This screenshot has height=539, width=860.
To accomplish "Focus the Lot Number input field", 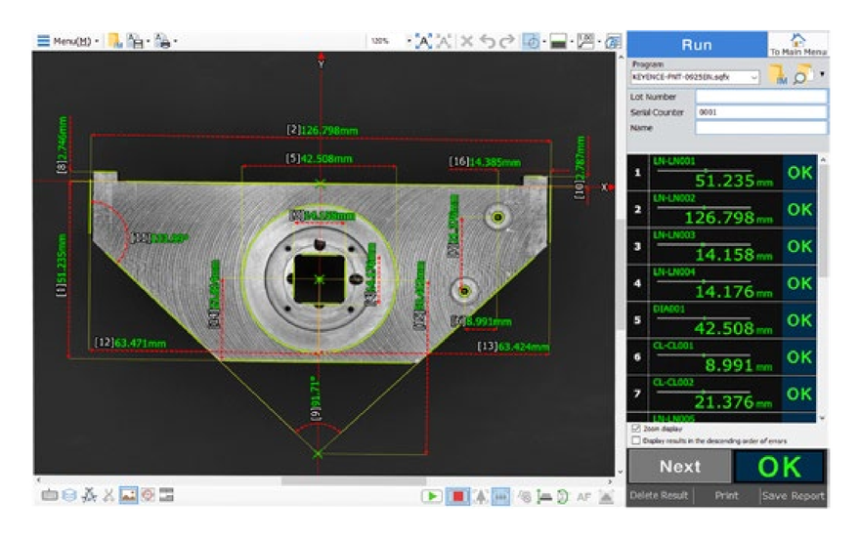I will (761, 97).
